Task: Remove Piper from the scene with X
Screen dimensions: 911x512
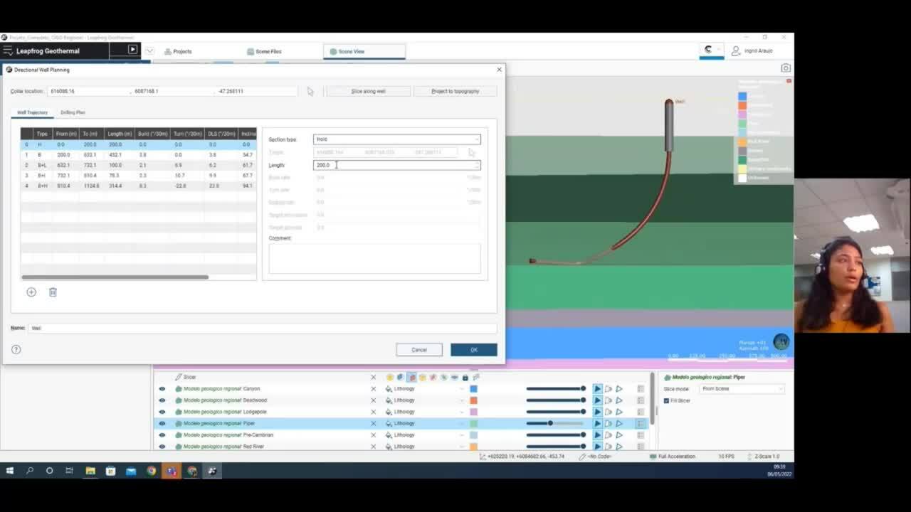Action: pyautogui.click(x=373, y=423)
